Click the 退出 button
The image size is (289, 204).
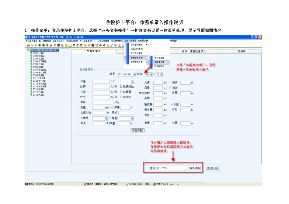coord(212,168)
